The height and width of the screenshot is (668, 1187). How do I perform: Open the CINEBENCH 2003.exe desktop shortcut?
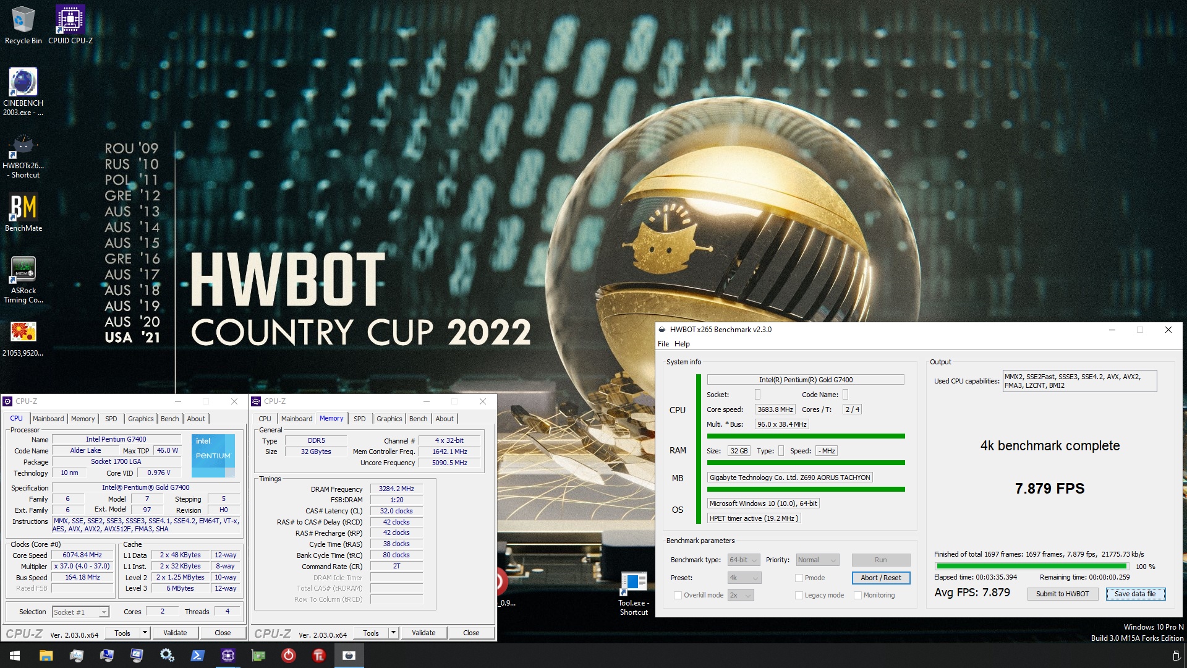tap(23, 92)
